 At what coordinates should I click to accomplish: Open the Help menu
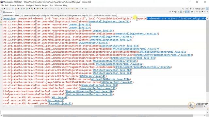[65, 6]
